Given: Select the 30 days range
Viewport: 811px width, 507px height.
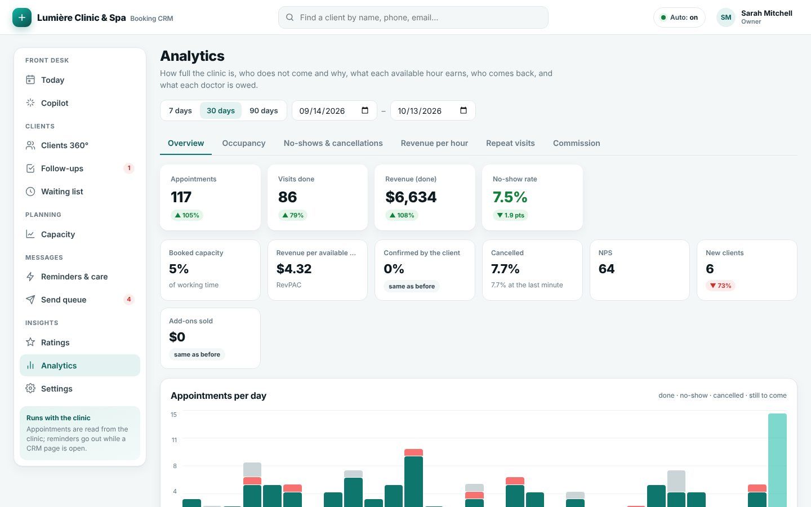Looking at the screenshot, I should (221, 110).
